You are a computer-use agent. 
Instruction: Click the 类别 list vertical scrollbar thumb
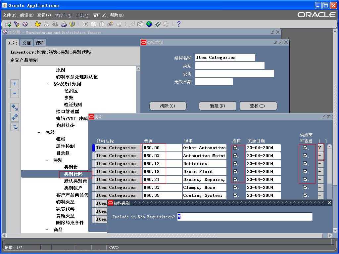329,167
